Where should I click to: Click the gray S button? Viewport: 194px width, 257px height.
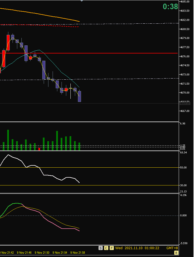[100, 248]
